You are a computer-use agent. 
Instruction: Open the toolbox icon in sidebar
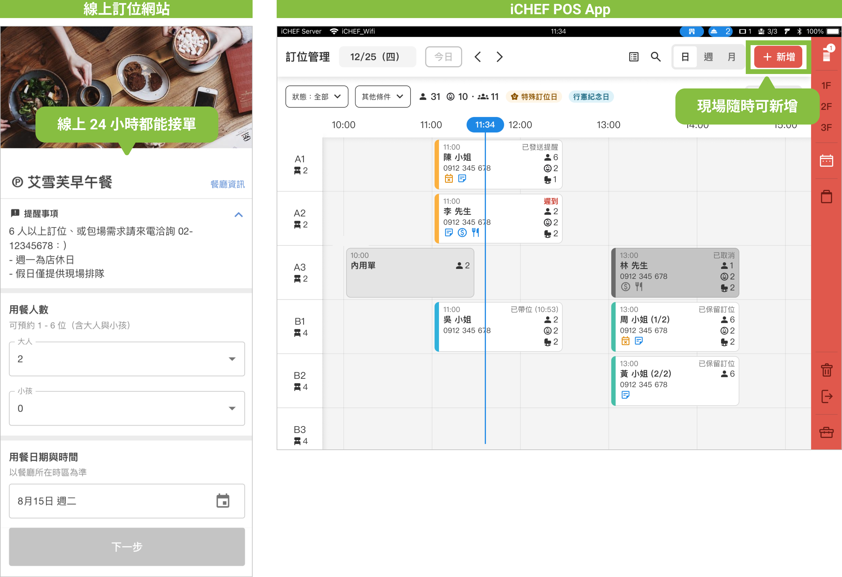(826, 432)
